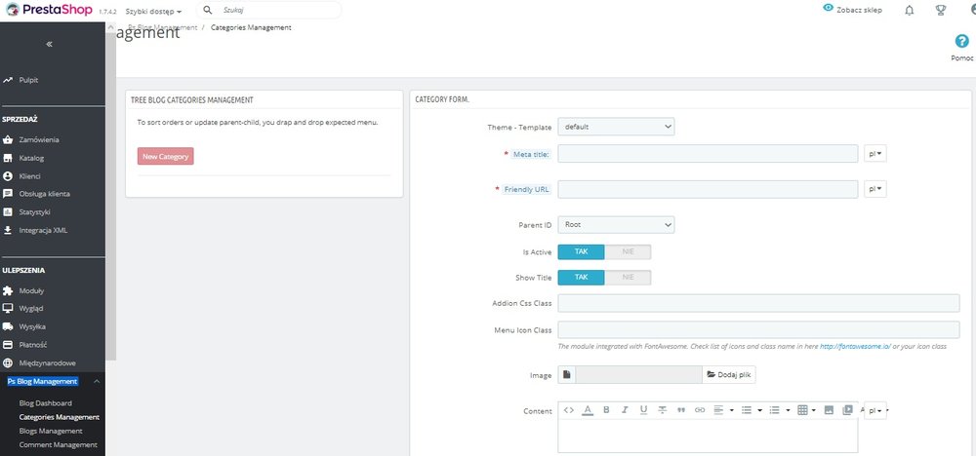Open the text color picker in Content editor
This screenshot has width=976, height=456.
pyautogui.click(x=588, y=410)
